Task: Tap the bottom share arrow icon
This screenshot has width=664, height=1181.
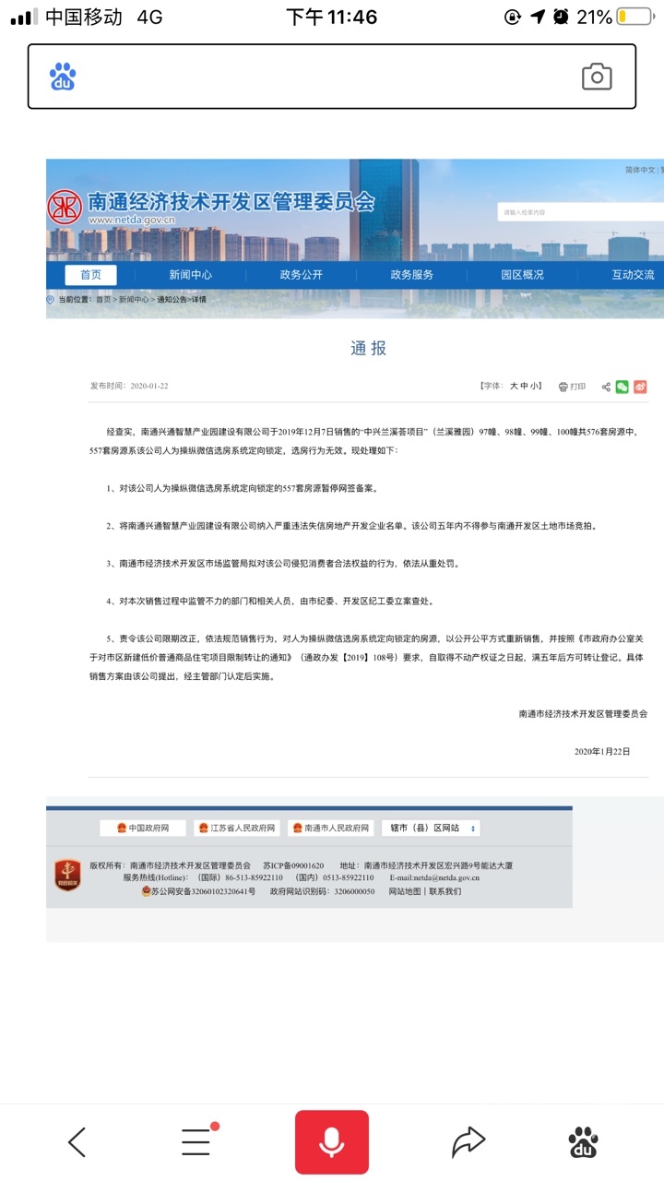Action: point(468,1142)
